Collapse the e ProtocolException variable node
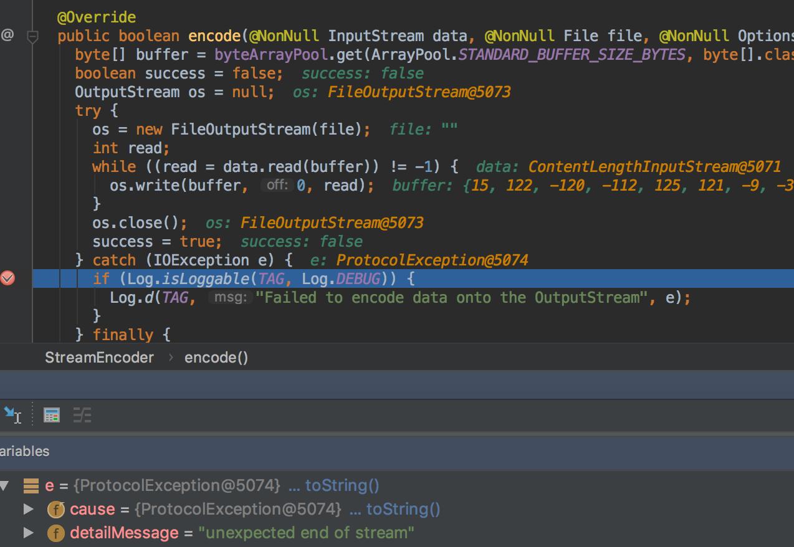Screen dimensions: 794x547 [4, 486]
